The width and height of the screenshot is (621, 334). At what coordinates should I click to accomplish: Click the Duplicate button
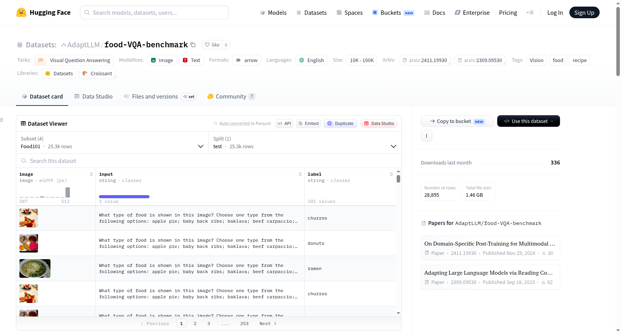pos(340,123)
